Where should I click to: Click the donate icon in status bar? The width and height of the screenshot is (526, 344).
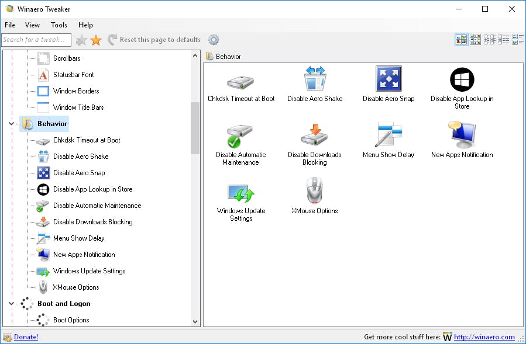point(8,337)
